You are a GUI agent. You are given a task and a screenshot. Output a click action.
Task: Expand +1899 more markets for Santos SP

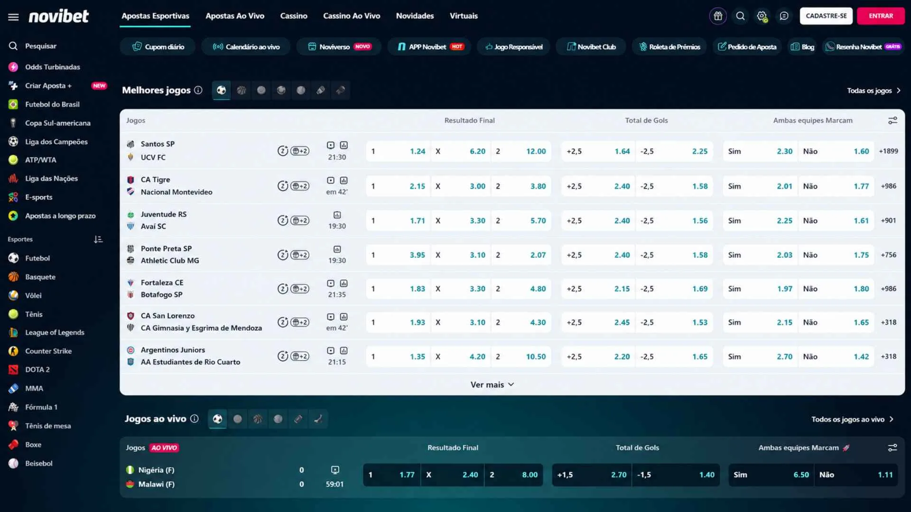point(888,151)
